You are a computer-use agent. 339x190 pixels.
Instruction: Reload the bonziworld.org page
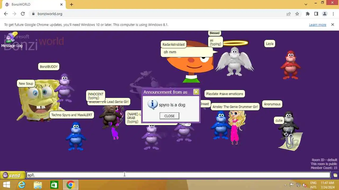point(23,14)
